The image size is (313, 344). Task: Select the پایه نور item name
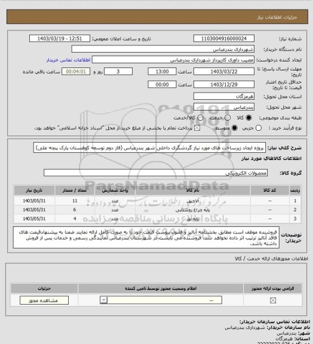click(x=193, y=219)
